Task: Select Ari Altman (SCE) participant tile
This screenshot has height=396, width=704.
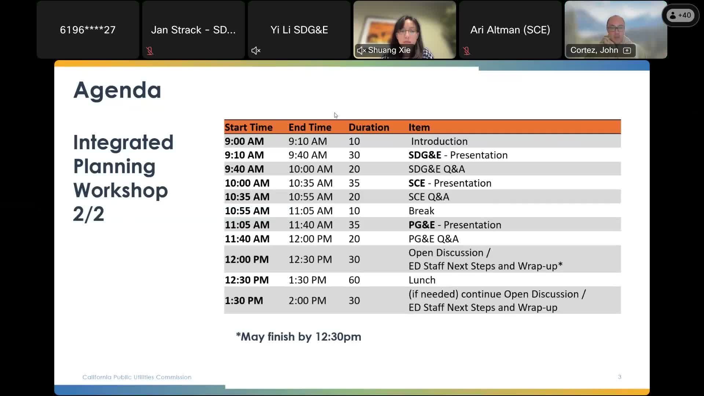Action: 510,30
